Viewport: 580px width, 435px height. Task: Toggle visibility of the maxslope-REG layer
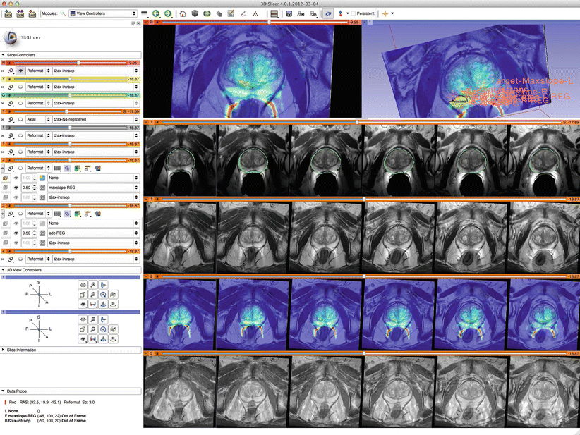click(15, 188)
